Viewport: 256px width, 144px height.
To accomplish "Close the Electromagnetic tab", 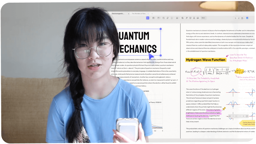I will point(128,14).
